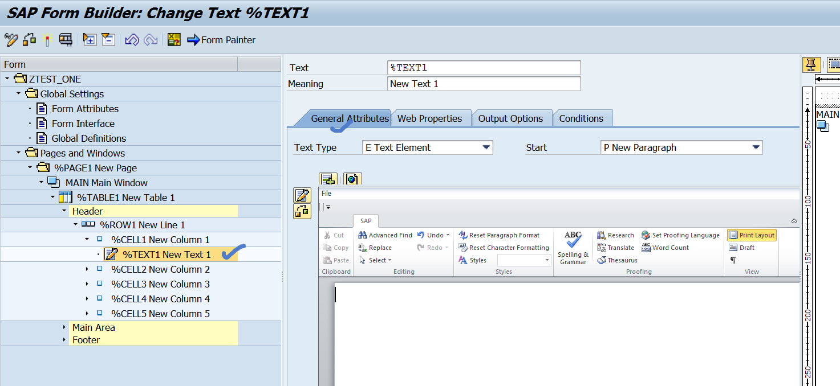840x386 pixels.
Task: Click the Translate command
Action: tap(615, 248)
